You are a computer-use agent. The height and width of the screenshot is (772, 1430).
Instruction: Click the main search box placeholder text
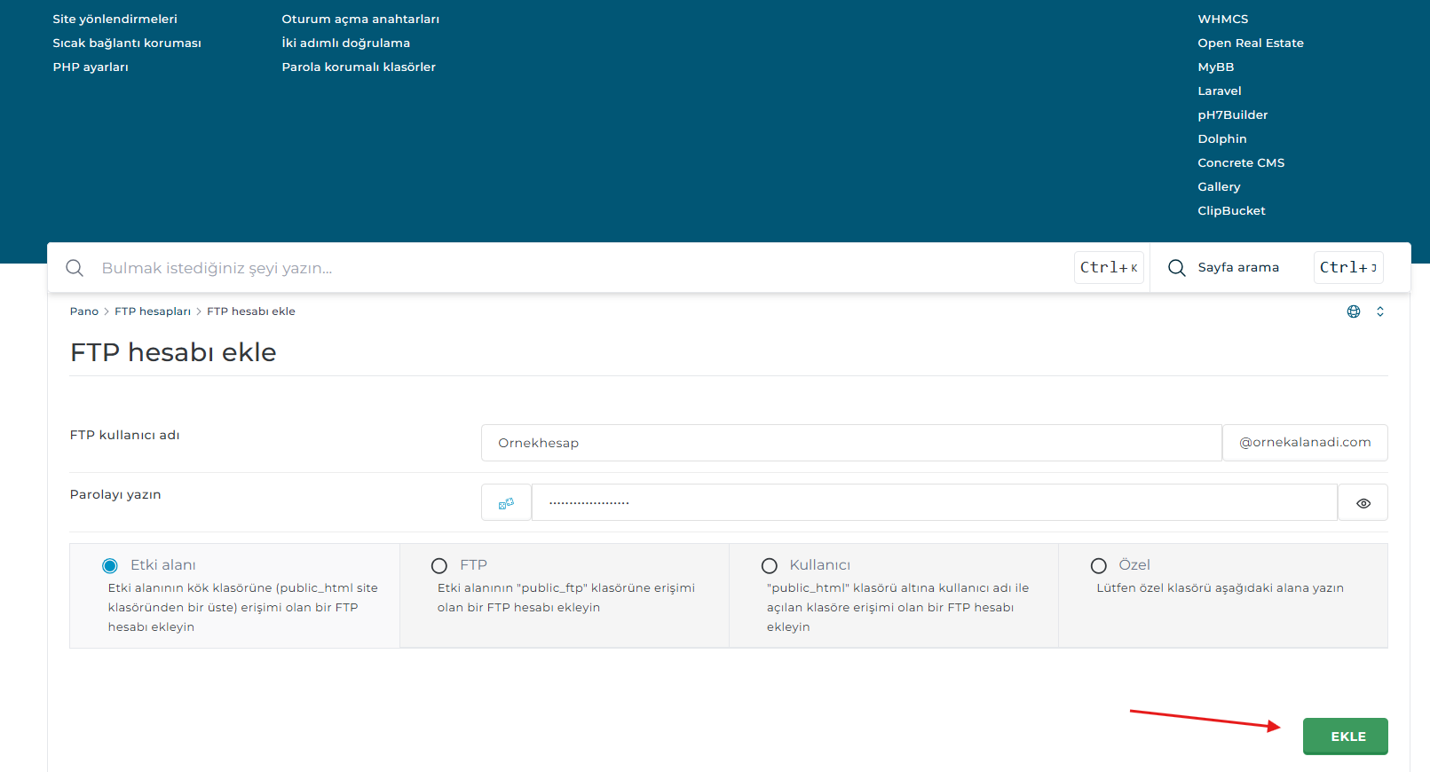point(217,268)
